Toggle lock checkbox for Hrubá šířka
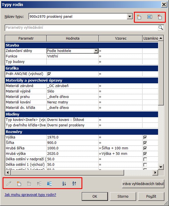 point(145,148)
